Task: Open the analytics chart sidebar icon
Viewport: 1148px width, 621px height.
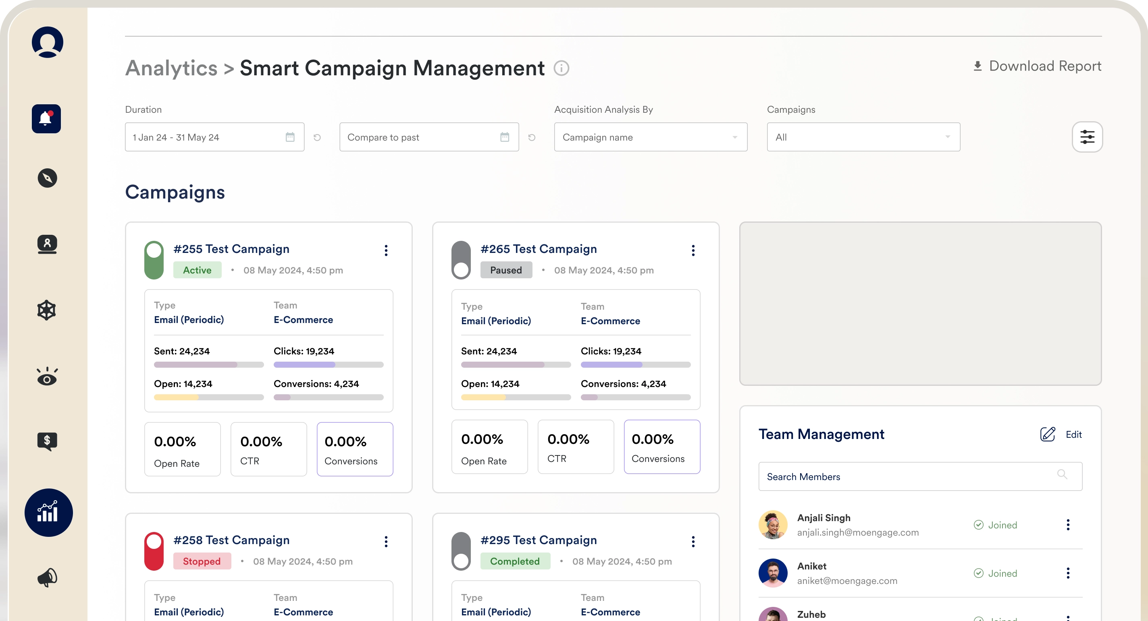Action: pos(48,512)
